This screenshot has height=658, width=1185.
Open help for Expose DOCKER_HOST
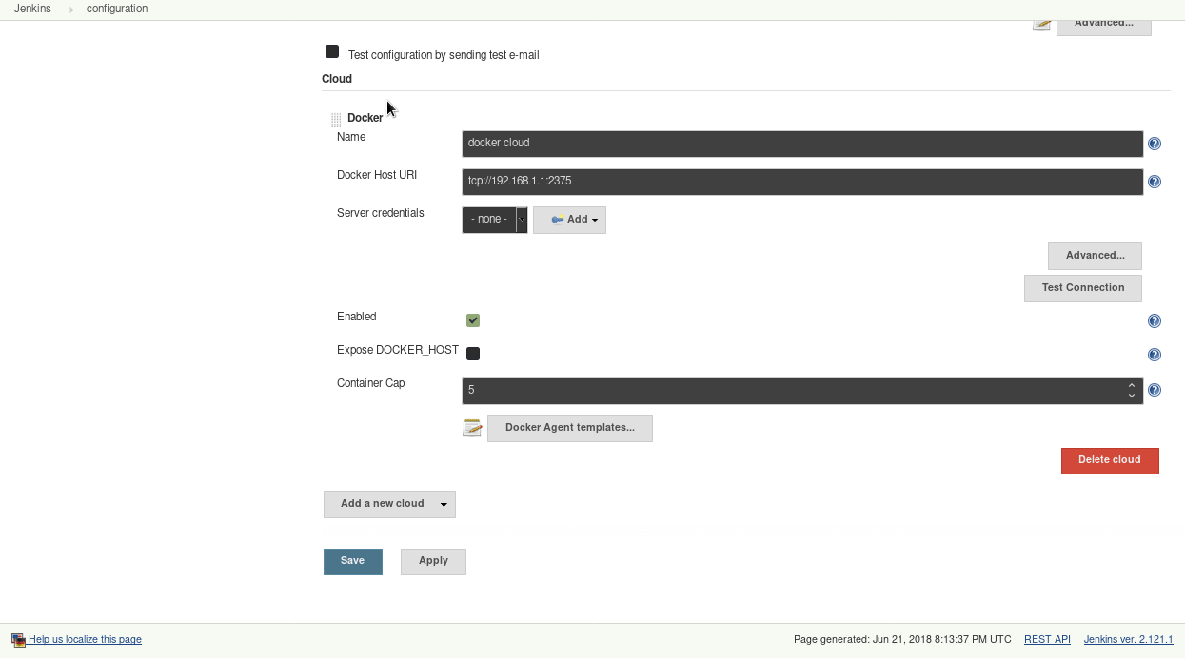tap(1155, 354)
